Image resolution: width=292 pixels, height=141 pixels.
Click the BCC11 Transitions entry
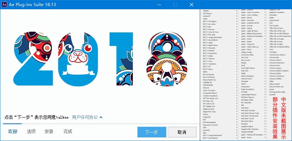pos(209,64)
